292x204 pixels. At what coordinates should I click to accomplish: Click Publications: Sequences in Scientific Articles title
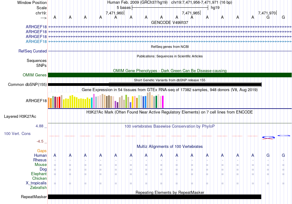pyautogui.click(x=170, y=56)
